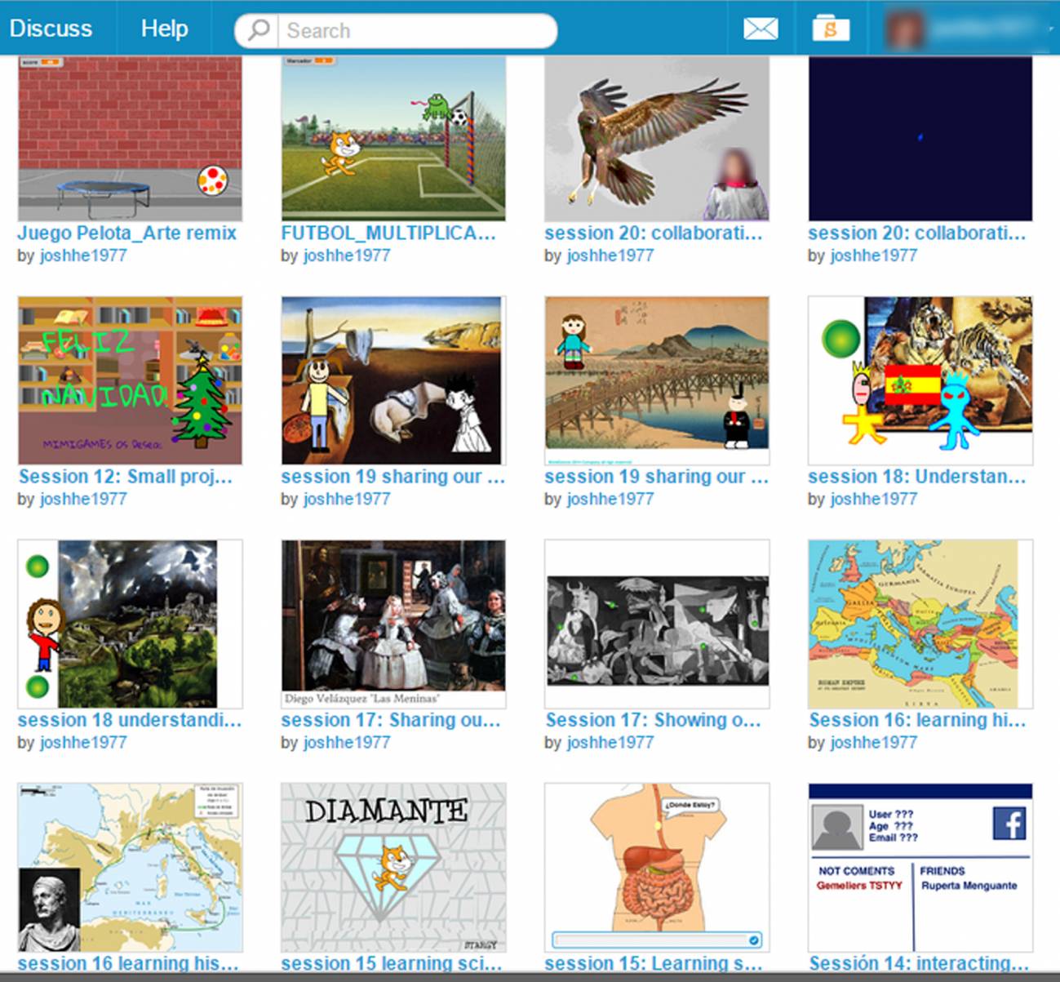Open the messages envelope icon

pyautogui.click(x=761, y=29)
